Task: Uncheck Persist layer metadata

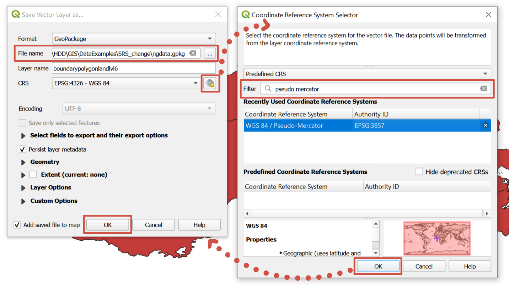Action: pos(22,149)
